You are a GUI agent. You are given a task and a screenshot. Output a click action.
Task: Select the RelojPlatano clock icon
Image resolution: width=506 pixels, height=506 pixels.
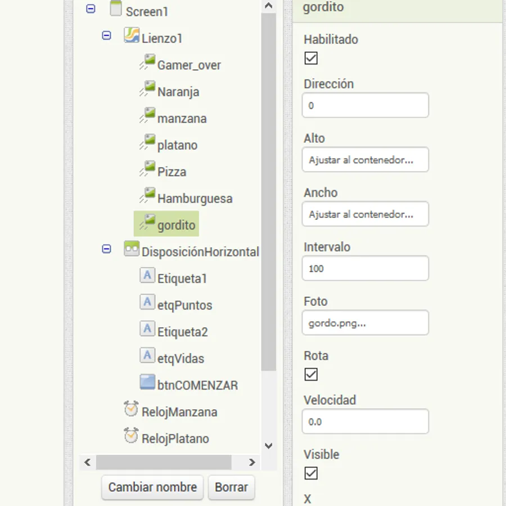132,436
